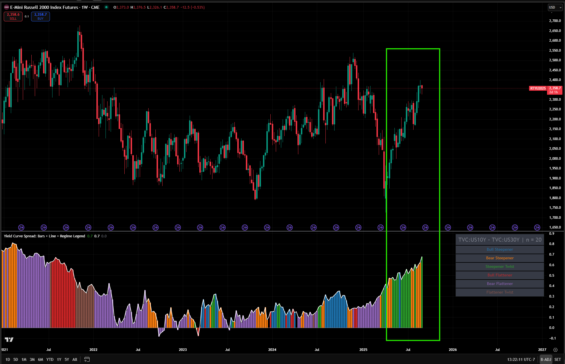The height and width of the screenshot is (364, 565).
Task: Click the green market status dot
Action: 106,7
